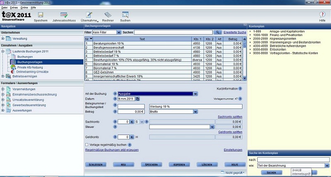Image resolution: width=331 pixels, height=177 pixels.
Task: Click Erweiterte Suche link
Action: click(235, 33)
